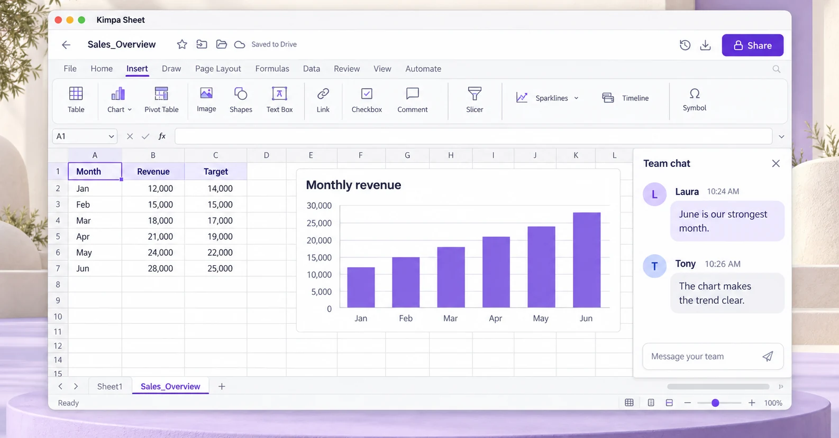Insert a Timeline
Viewport: 839px width, 438px height.
[625, 98]
